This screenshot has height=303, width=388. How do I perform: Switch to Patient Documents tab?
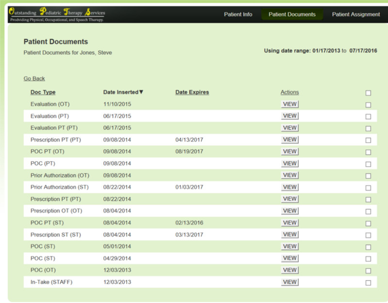292,15
